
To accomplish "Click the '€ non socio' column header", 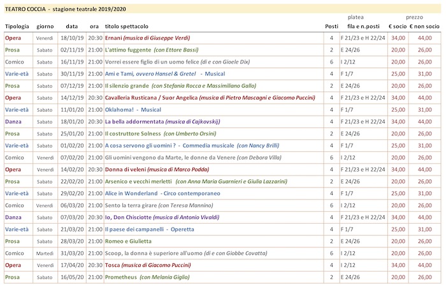I will pos(424,27).
